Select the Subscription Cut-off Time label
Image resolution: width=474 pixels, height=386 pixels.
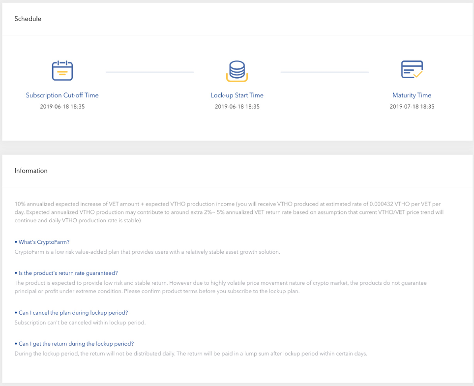62,95
